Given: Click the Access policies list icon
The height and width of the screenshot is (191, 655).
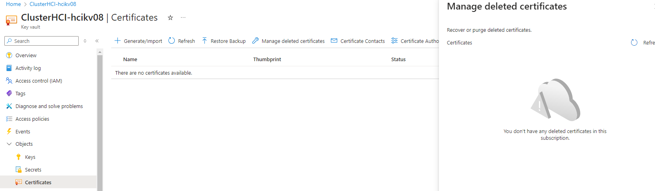Looking at the screenshot, I should pos(9,119).
